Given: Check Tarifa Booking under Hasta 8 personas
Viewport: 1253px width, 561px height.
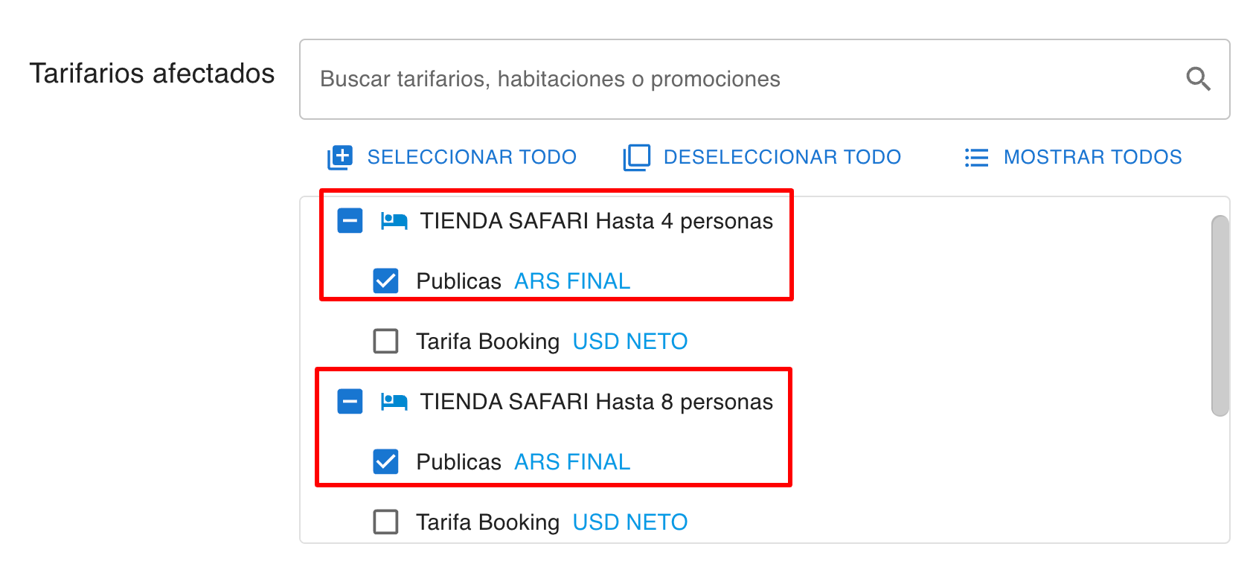Looking at the screenshot, I should click(385, 522).
